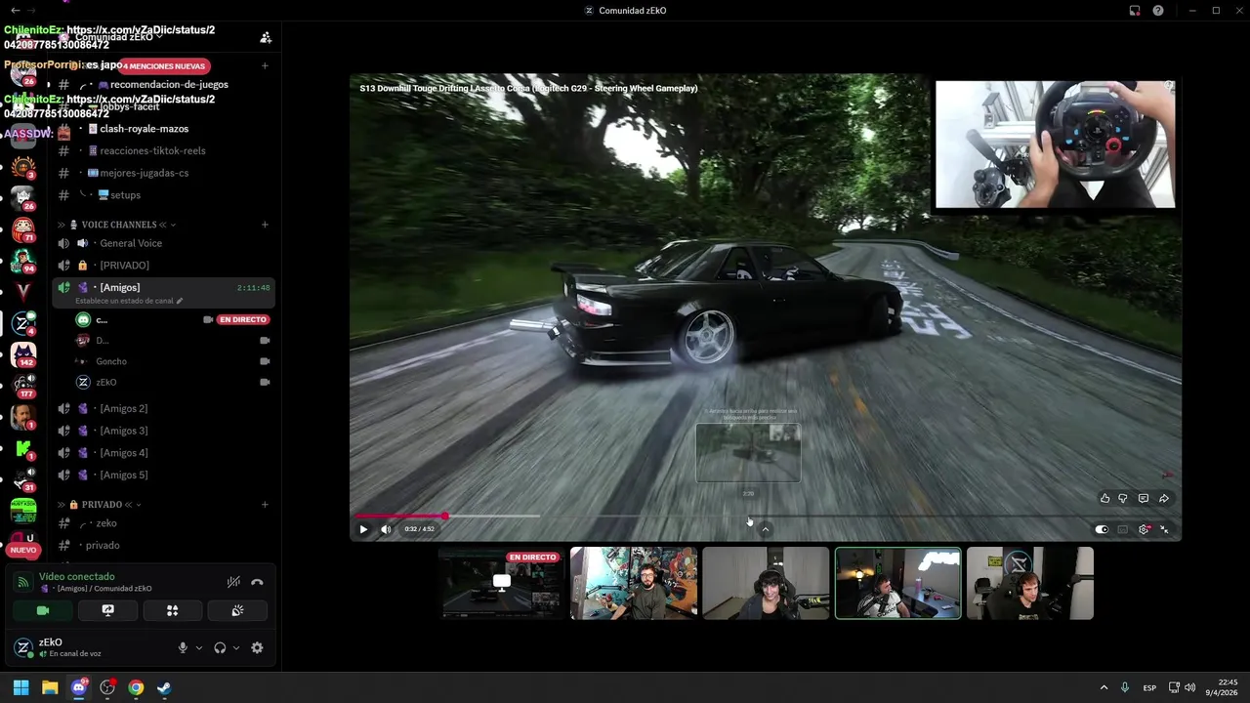Open video comments icon

point(1144,498)
